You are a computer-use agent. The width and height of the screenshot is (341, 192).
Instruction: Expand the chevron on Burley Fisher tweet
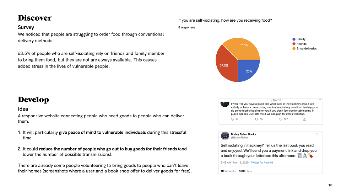(x=317, y=134)
